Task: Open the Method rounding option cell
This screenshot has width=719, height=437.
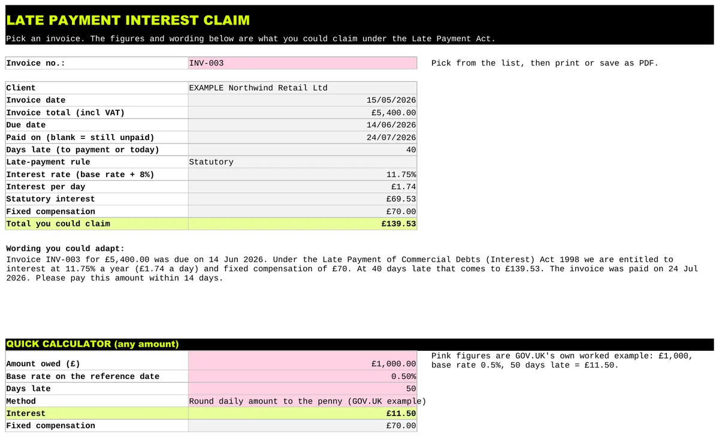Action: coord(303,401)
